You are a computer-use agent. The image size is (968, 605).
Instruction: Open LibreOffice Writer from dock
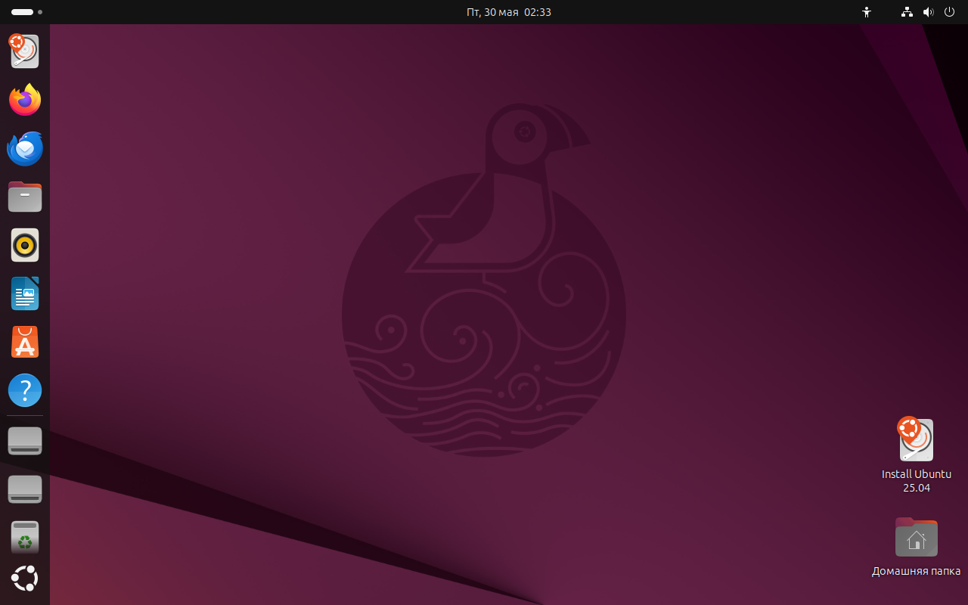point(25,293)
